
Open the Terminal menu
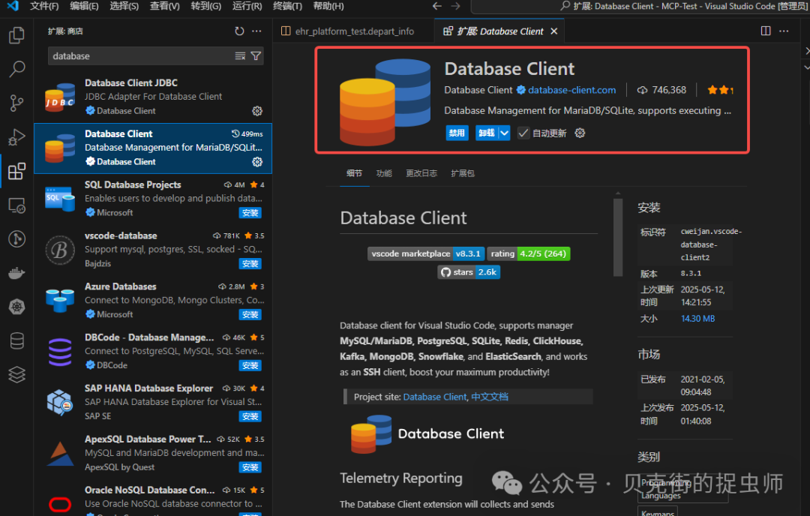(287, 6)
